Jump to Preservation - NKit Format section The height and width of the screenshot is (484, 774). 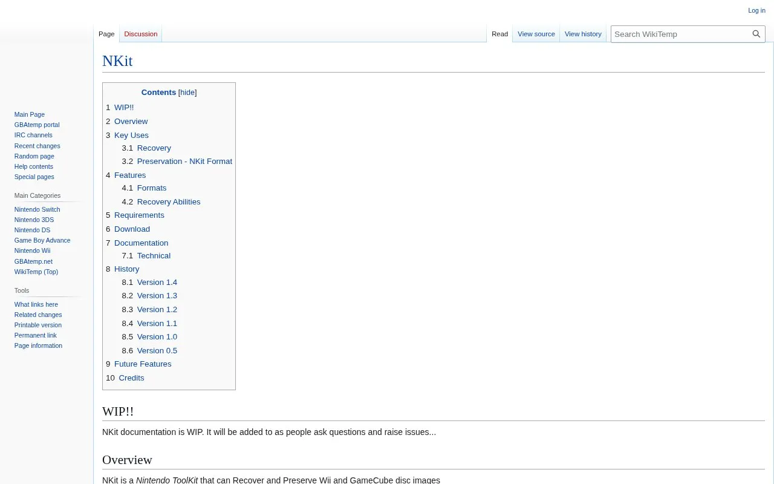[184, 162]
